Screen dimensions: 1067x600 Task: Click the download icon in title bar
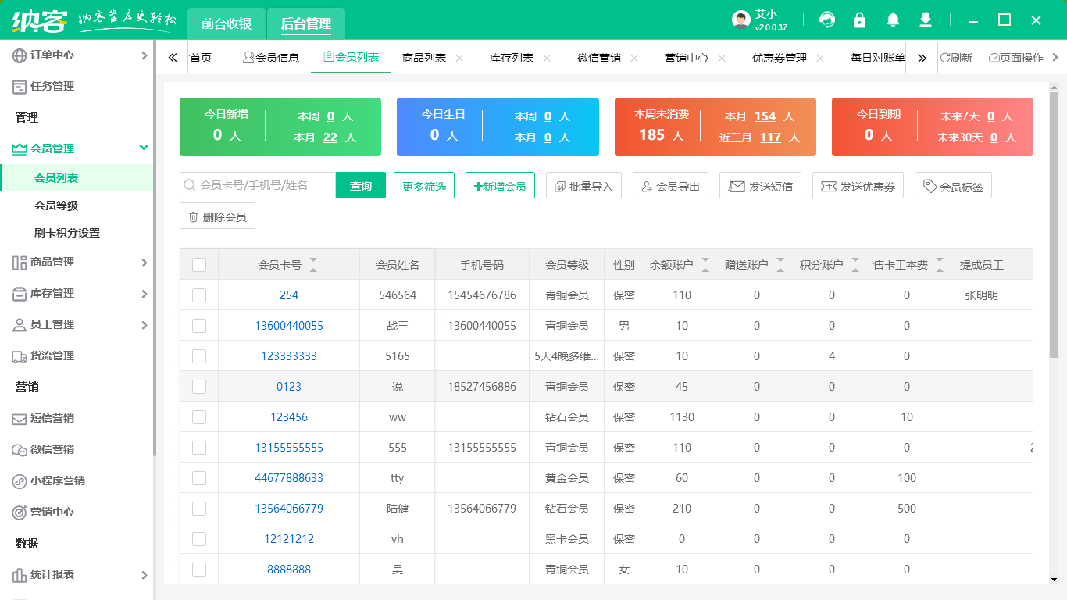pyautogui.click(x=926, y=20)
